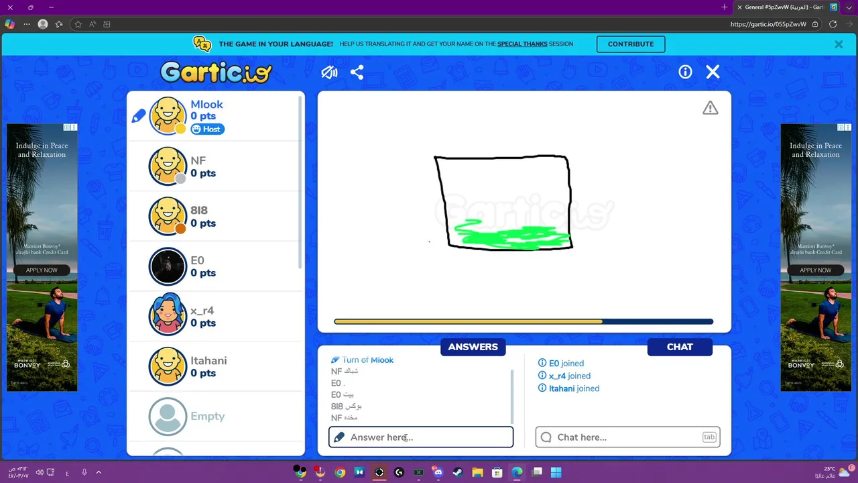Open the favorites list icon

point(59,24)
